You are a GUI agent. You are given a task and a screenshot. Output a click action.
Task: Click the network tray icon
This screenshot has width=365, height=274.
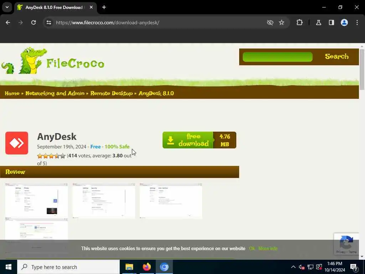(x=310, y=267)
